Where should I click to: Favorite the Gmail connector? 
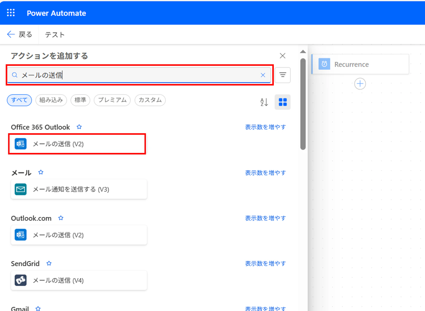tap(38, 308)
